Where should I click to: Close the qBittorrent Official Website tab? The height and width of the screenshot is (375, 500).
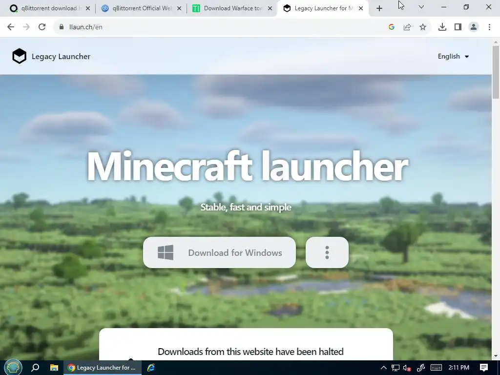click(179, 8)
